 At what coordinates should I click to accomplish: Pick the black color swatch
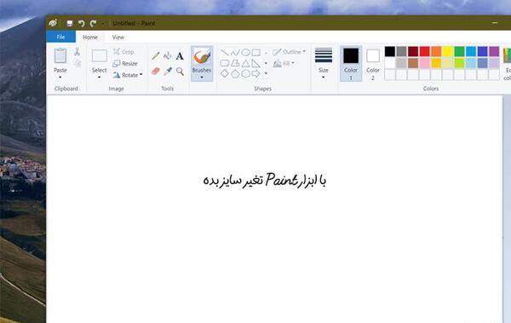point(390,51)
